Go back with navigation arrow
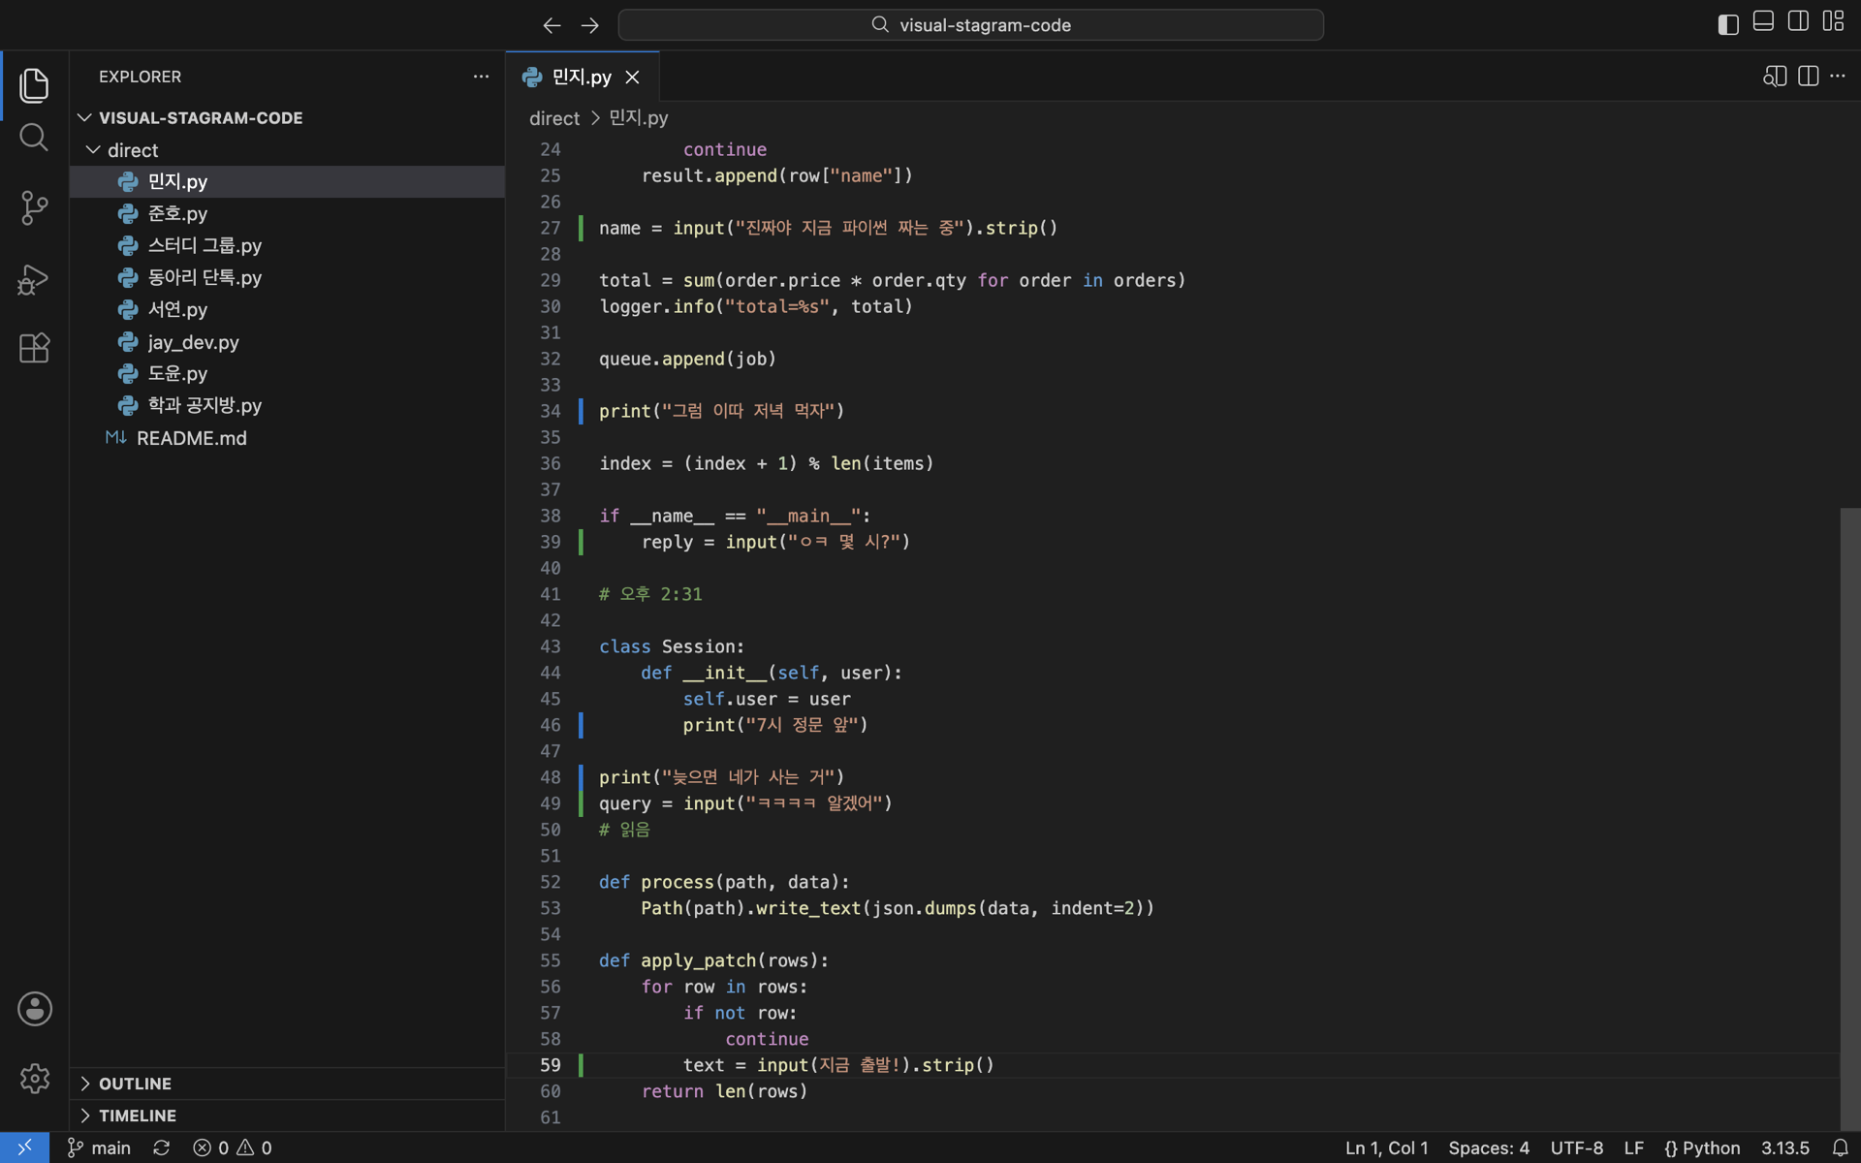Image resolution: width=1861 pixels, height=1163 pixels. [x=552, y=25]
